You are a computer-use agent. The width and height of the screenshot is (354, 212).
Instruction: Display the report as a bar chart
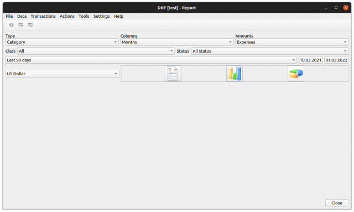(x=235, y=74)
